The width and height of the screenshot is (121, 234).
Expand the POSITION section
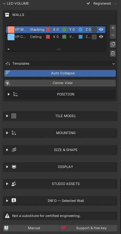[x=9, y=94]
